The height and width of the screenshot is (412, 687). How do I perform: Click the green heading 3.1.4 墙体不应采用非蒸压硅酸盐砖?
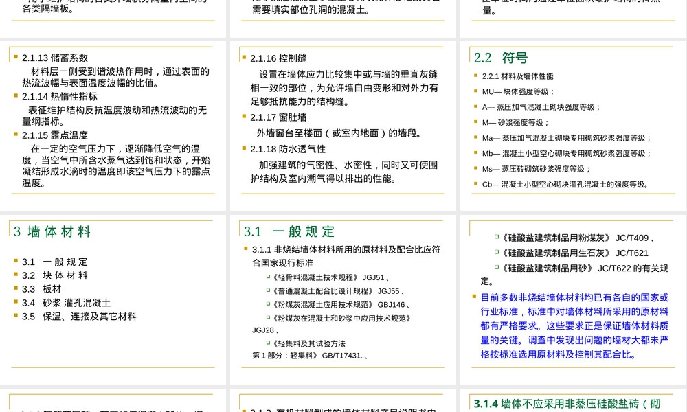567,403
